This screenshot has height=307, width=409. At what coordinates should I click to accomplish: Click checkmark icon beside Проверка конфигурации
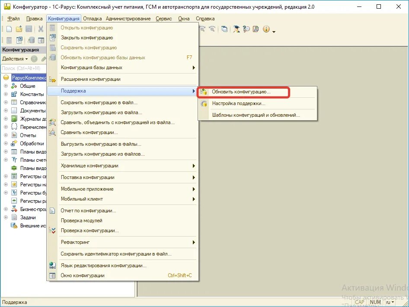(x=52, y=230)
